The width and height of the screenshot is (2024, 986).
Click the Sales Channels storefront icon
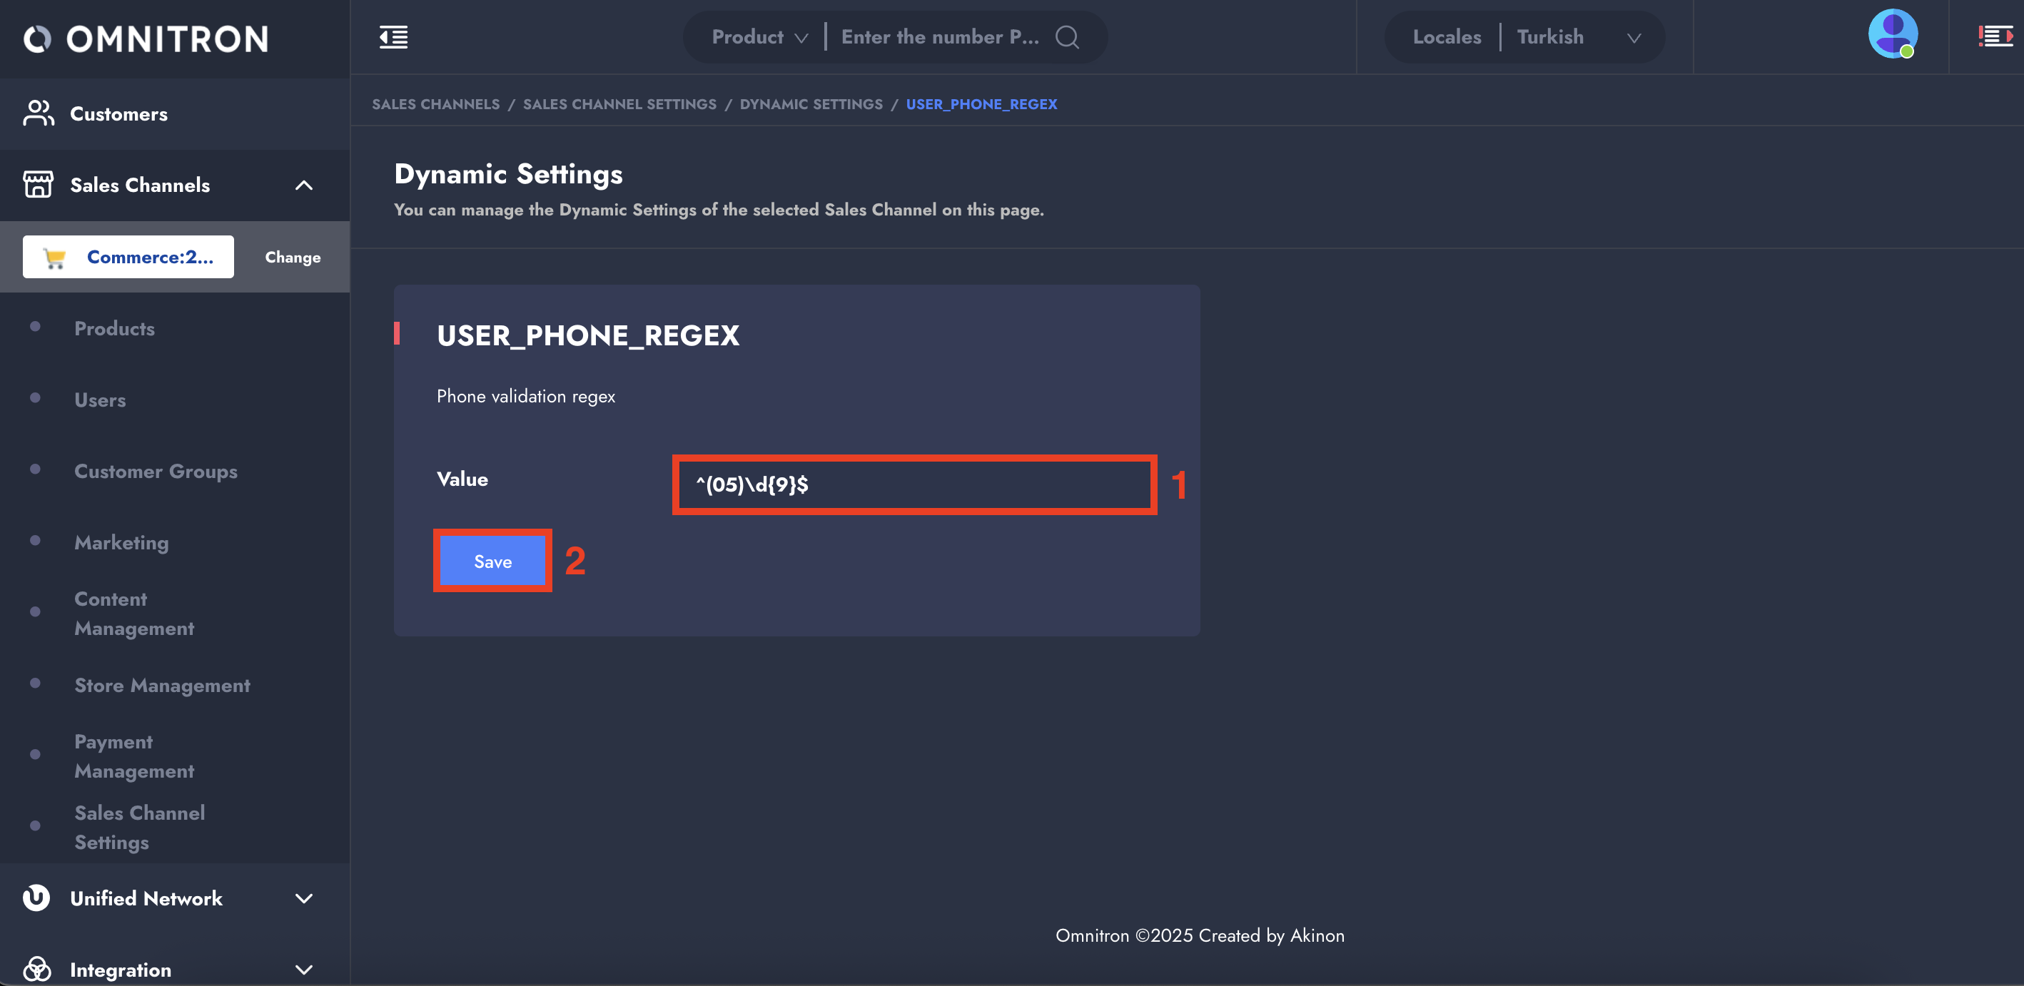pos(38,185)
